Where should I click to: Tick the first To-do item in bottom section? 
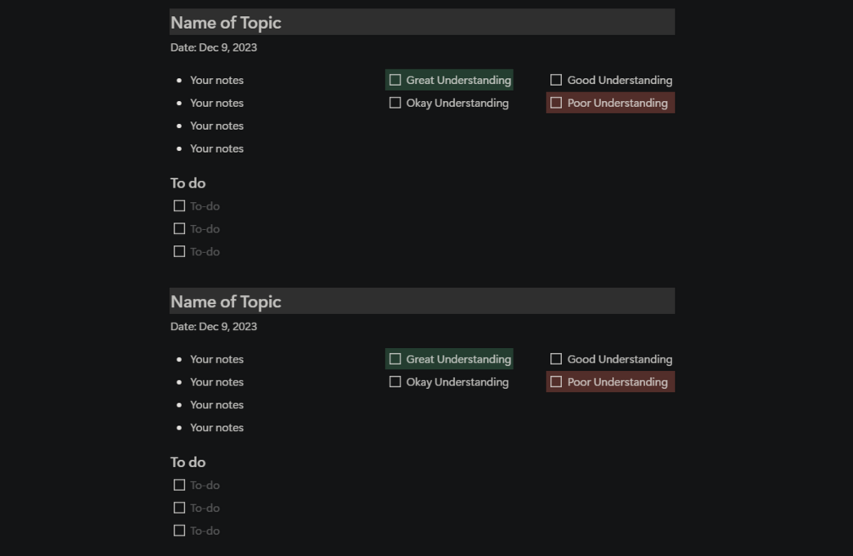(179, 485)
